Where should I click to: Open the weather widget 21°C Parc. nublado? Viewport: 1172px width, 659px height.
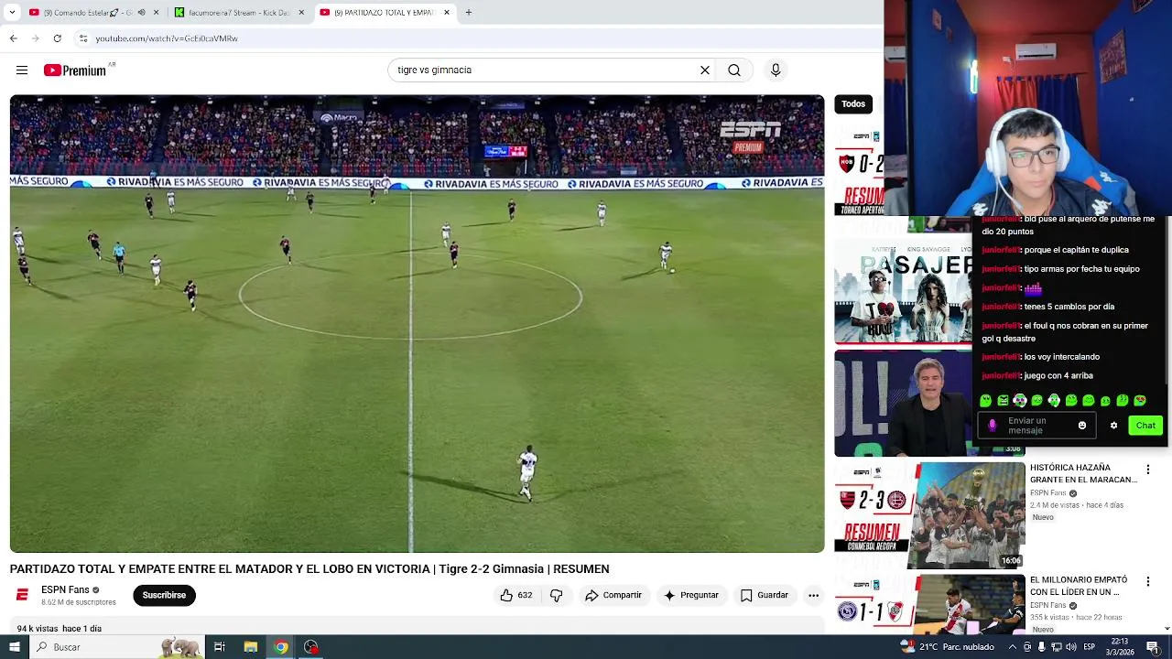948,647
